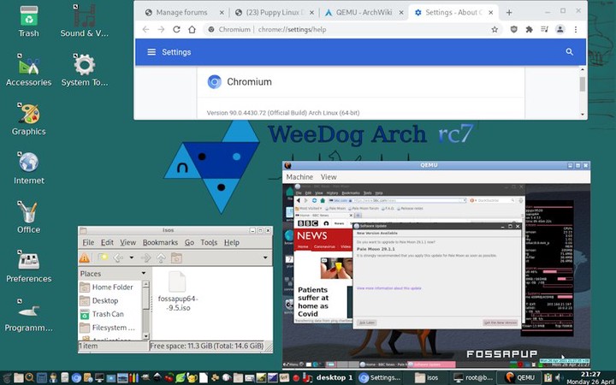The image size is (616, 385).
Task: Click the taskbar clock showing 21:27
Action: click(x=590, y=377)
